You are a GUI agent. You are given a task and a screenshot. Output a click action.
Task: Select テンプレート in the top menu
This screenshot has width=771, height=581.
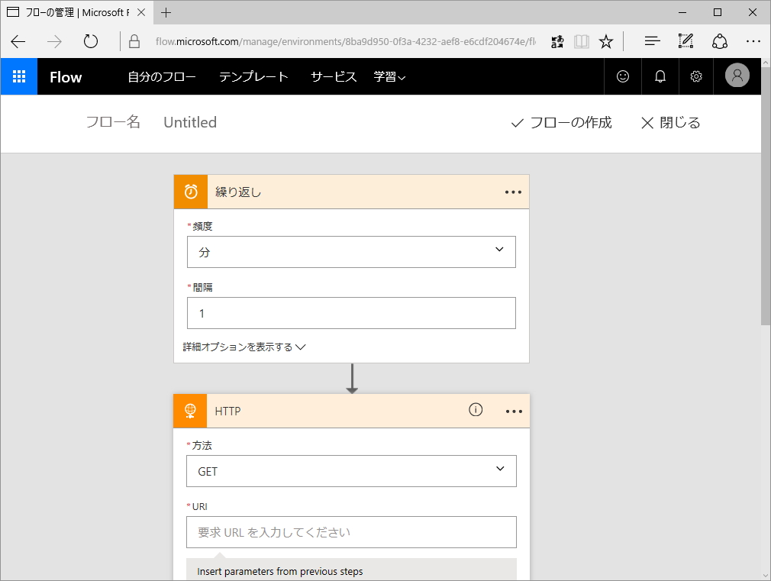point(253,76)
